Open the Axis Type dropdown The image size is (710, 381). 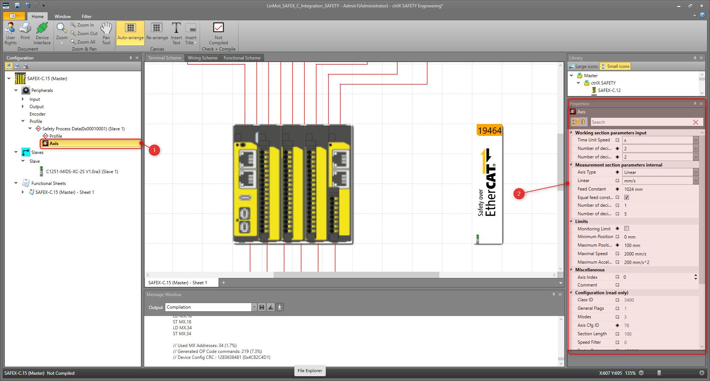click(696, 172)
